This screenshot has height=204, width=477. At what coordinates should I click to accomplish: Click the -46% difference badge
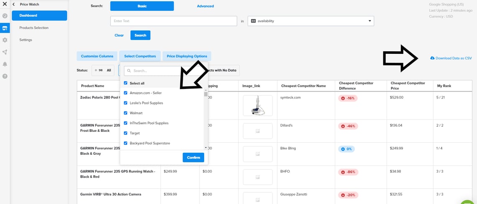348,126
